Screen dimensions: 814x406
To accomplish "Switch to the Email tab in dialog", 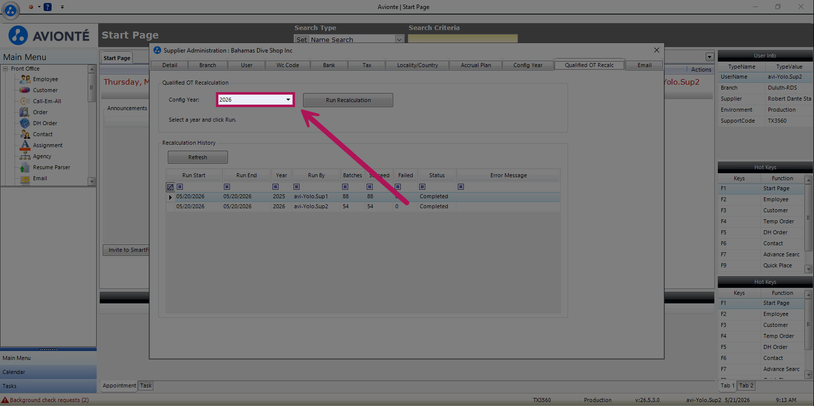I will (645, 65).
